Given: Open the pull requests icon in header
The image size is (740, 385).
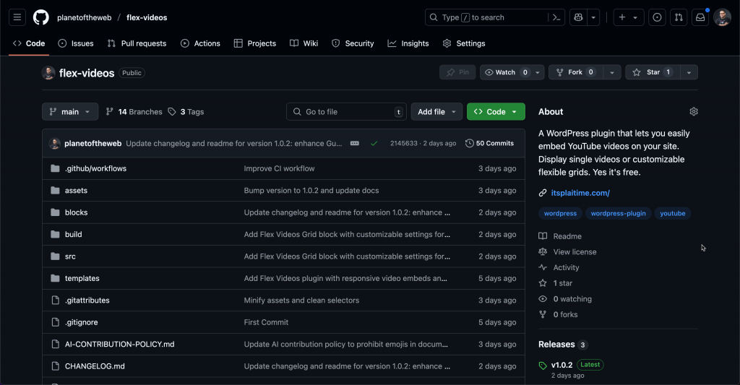Looking at the screenshot, I should pos(679,17).
